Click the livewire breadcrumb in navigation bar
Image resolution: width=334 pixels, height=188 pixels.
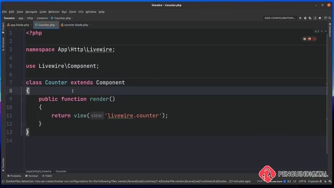[x=9, y=18]
